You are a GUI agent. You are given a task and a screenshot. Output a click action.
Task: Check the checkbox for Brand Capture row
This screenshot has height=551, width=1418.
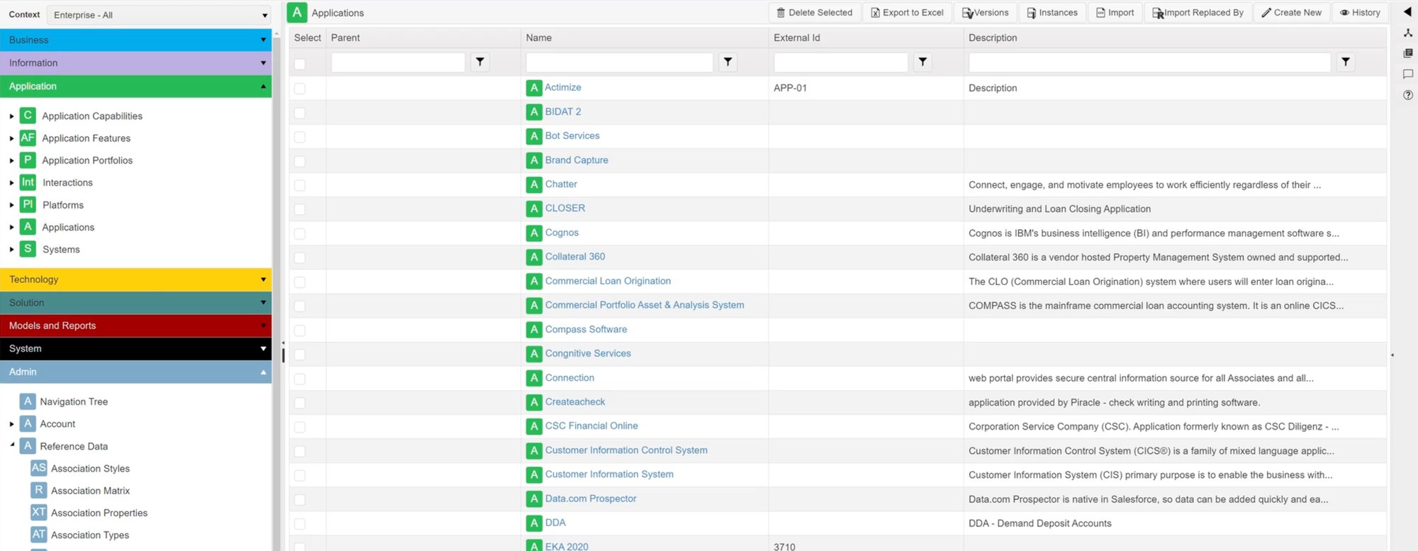[300, 161]
